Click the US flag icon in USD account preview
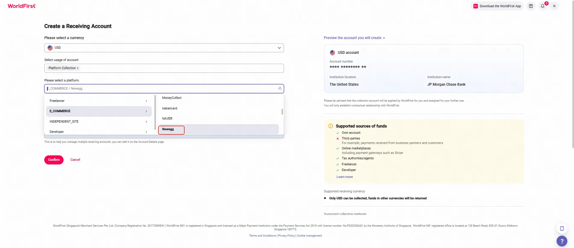This screenshot has height=248, width=574. click(x=332, y=53)
